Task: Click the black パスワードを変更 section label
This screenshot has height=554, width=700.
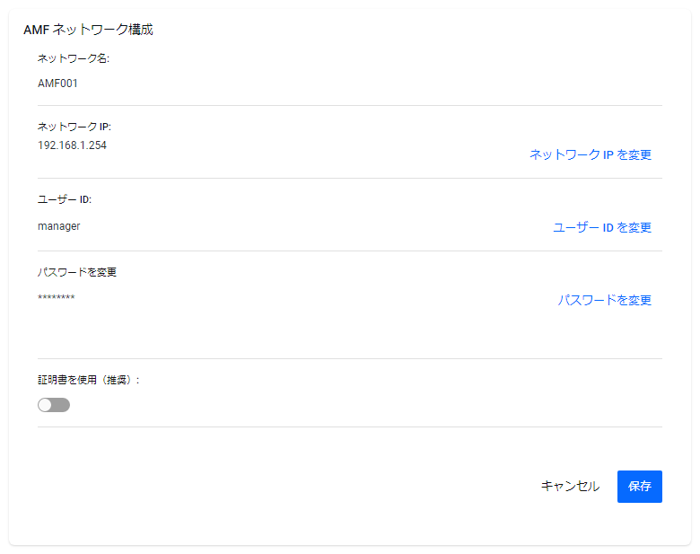Action: pos(77,272)
